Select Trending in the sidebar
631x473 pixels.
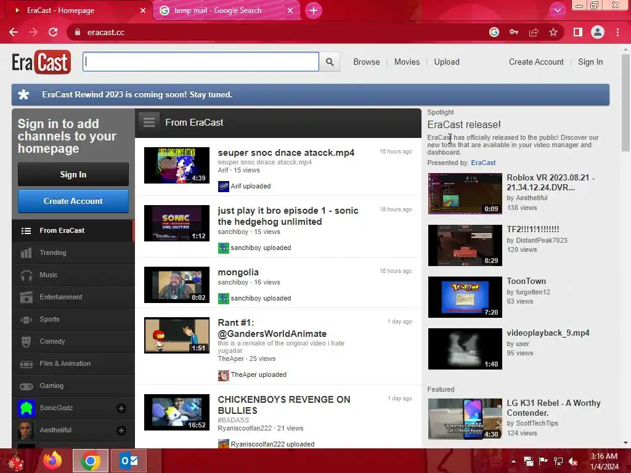pyautogui.click(x=53, y=253)
